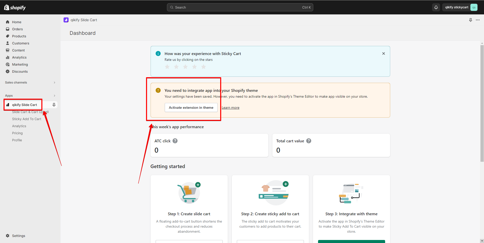Open Slide Cart & Cart Upsell page

(30, 112)
